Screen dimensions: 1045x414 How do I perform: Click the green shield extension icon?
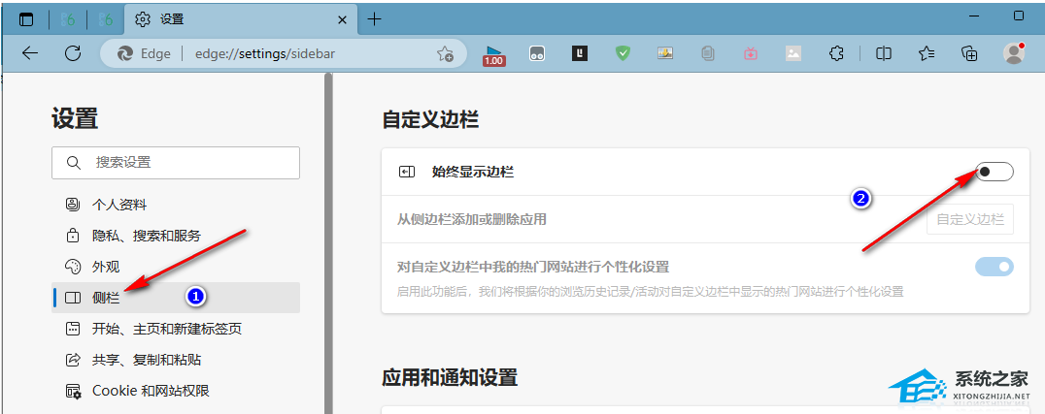click(x=623, y=54)
